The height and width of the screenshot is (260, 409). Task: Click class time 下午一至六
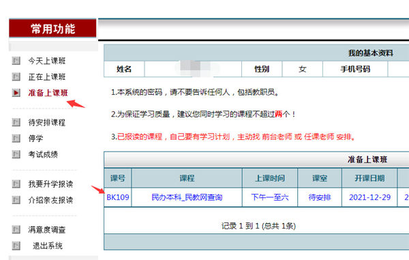pyautogui.click(x=270, y=197)
